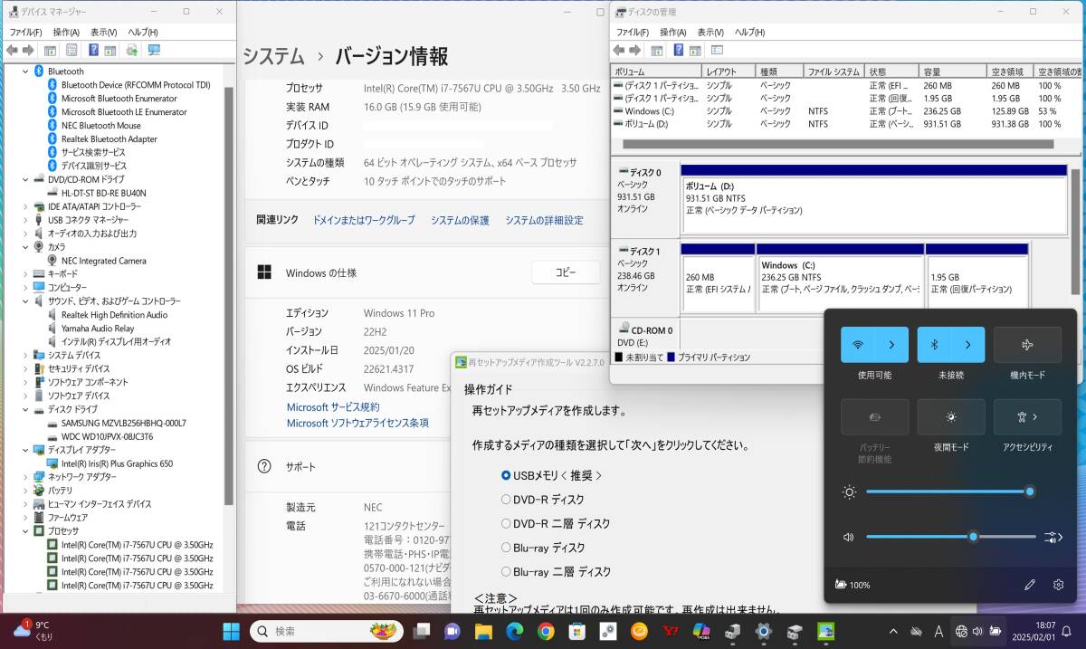Click the pencil edit quick settings icon
The width and height of the screenshot is (1086, 649).
[x=1029, y=585]
